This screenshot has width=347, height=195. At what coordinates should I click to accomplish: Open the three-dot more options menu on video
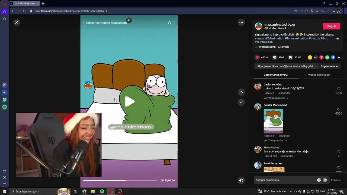coord(241,22)
